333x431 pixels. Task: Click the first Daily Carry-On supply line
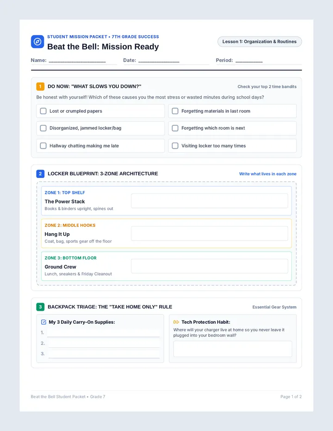(x=104, y=333)
